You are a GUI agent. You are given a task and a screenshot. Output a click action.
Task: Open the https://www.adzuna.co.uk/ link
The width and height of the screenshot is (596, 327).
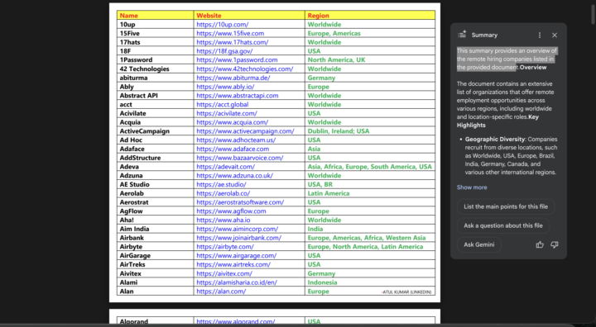coord(234,176)
